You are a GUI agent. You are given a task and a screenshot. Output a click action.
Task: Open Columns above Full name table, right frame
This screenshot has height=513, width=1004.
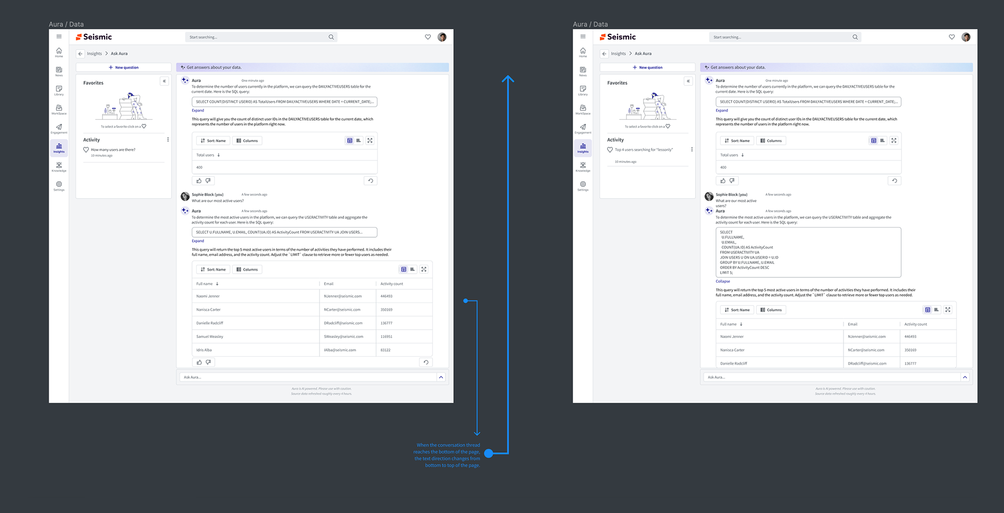771,310
